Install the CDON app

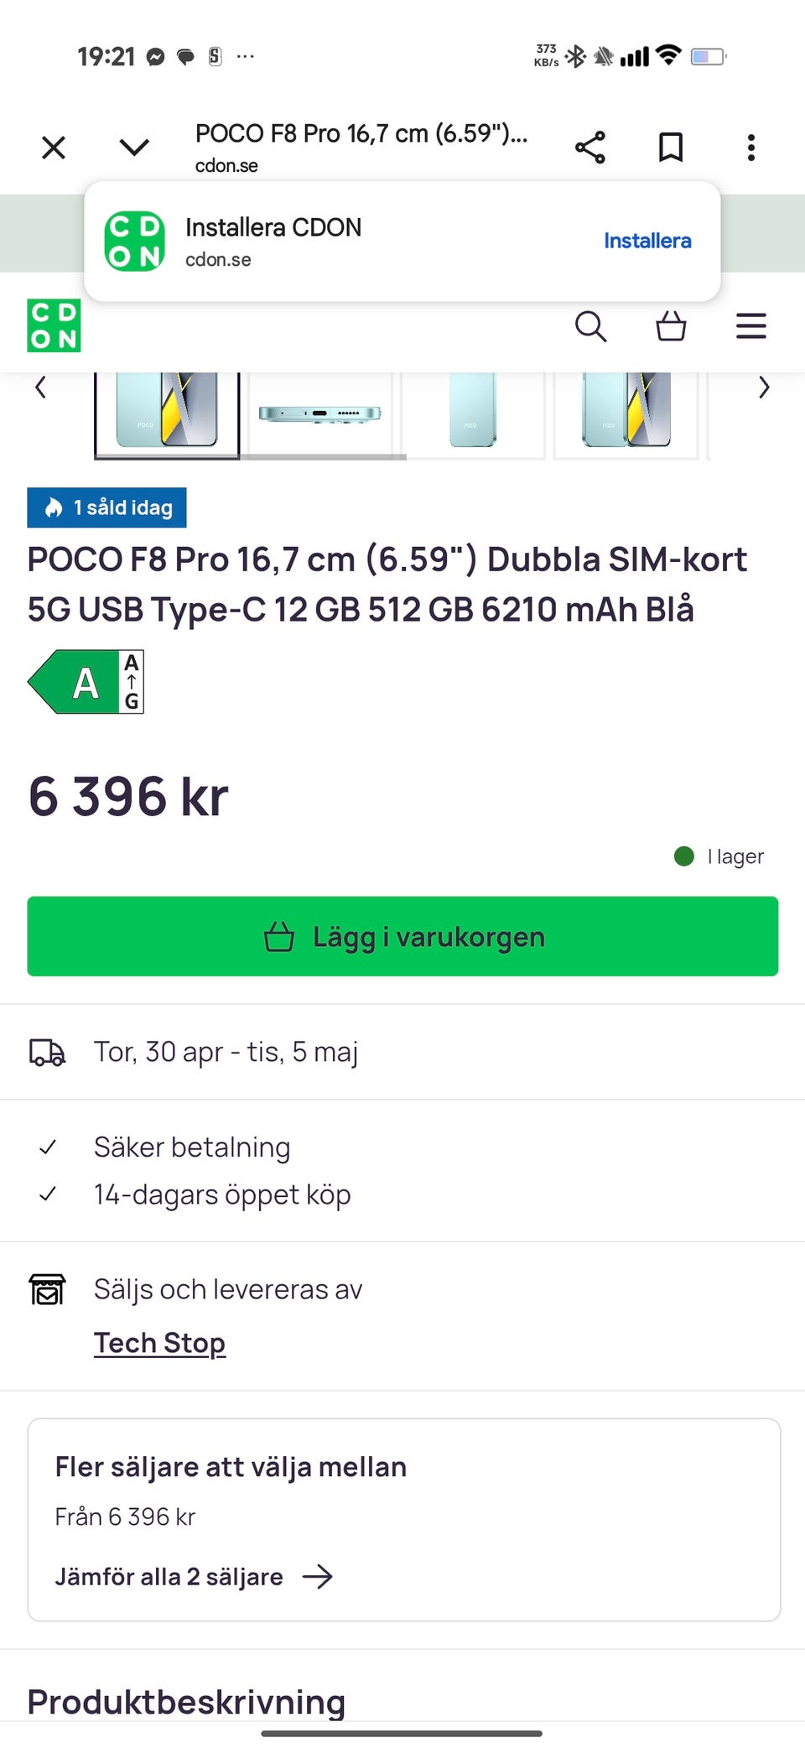pos(647,241)
